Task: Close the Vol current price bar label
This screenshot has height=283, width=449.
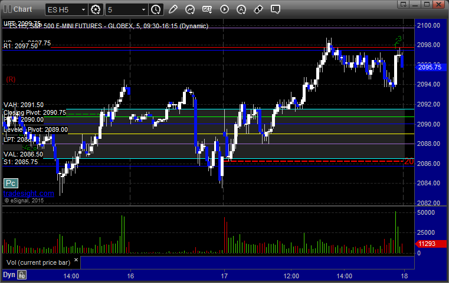Action: pyautogui.click(x=76, y=260)
